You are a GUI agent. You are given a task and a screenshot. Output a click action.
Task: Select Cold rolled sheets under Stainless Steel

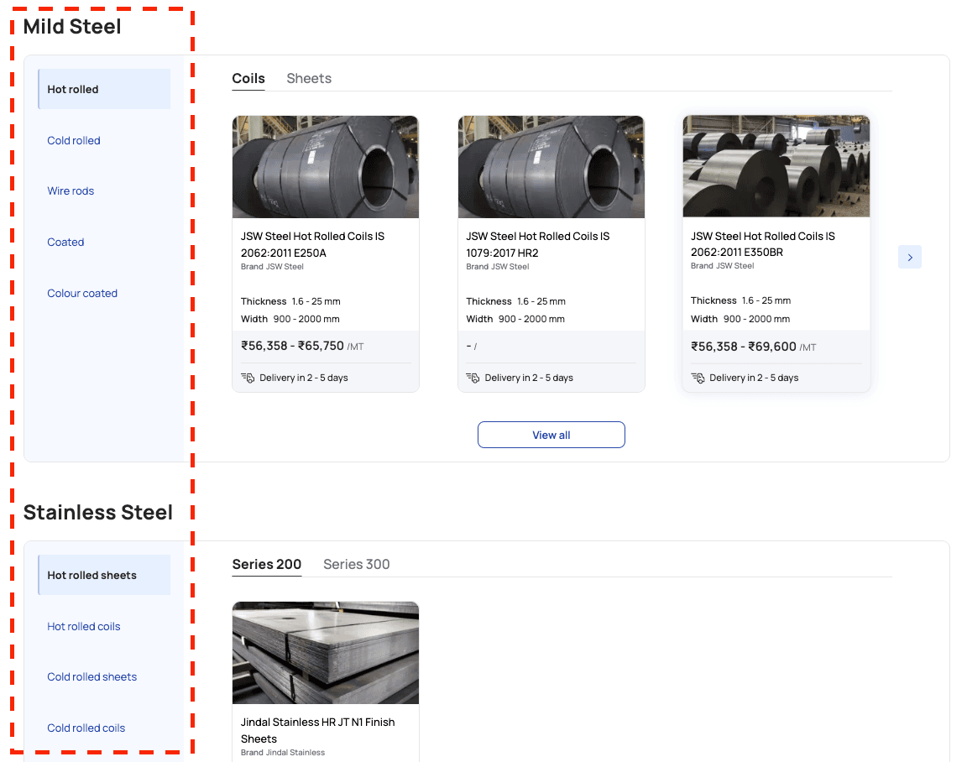(x=91, y=677)
